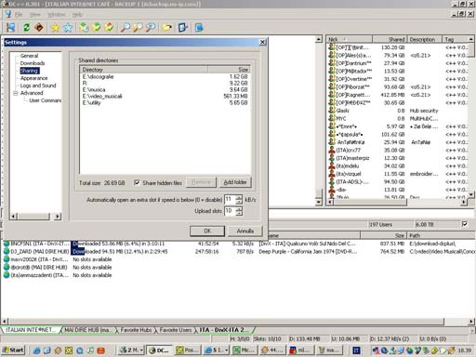Screen dimensions: 476x357
Task: Increase the Upload slots spinner
Action: point(239,209)
